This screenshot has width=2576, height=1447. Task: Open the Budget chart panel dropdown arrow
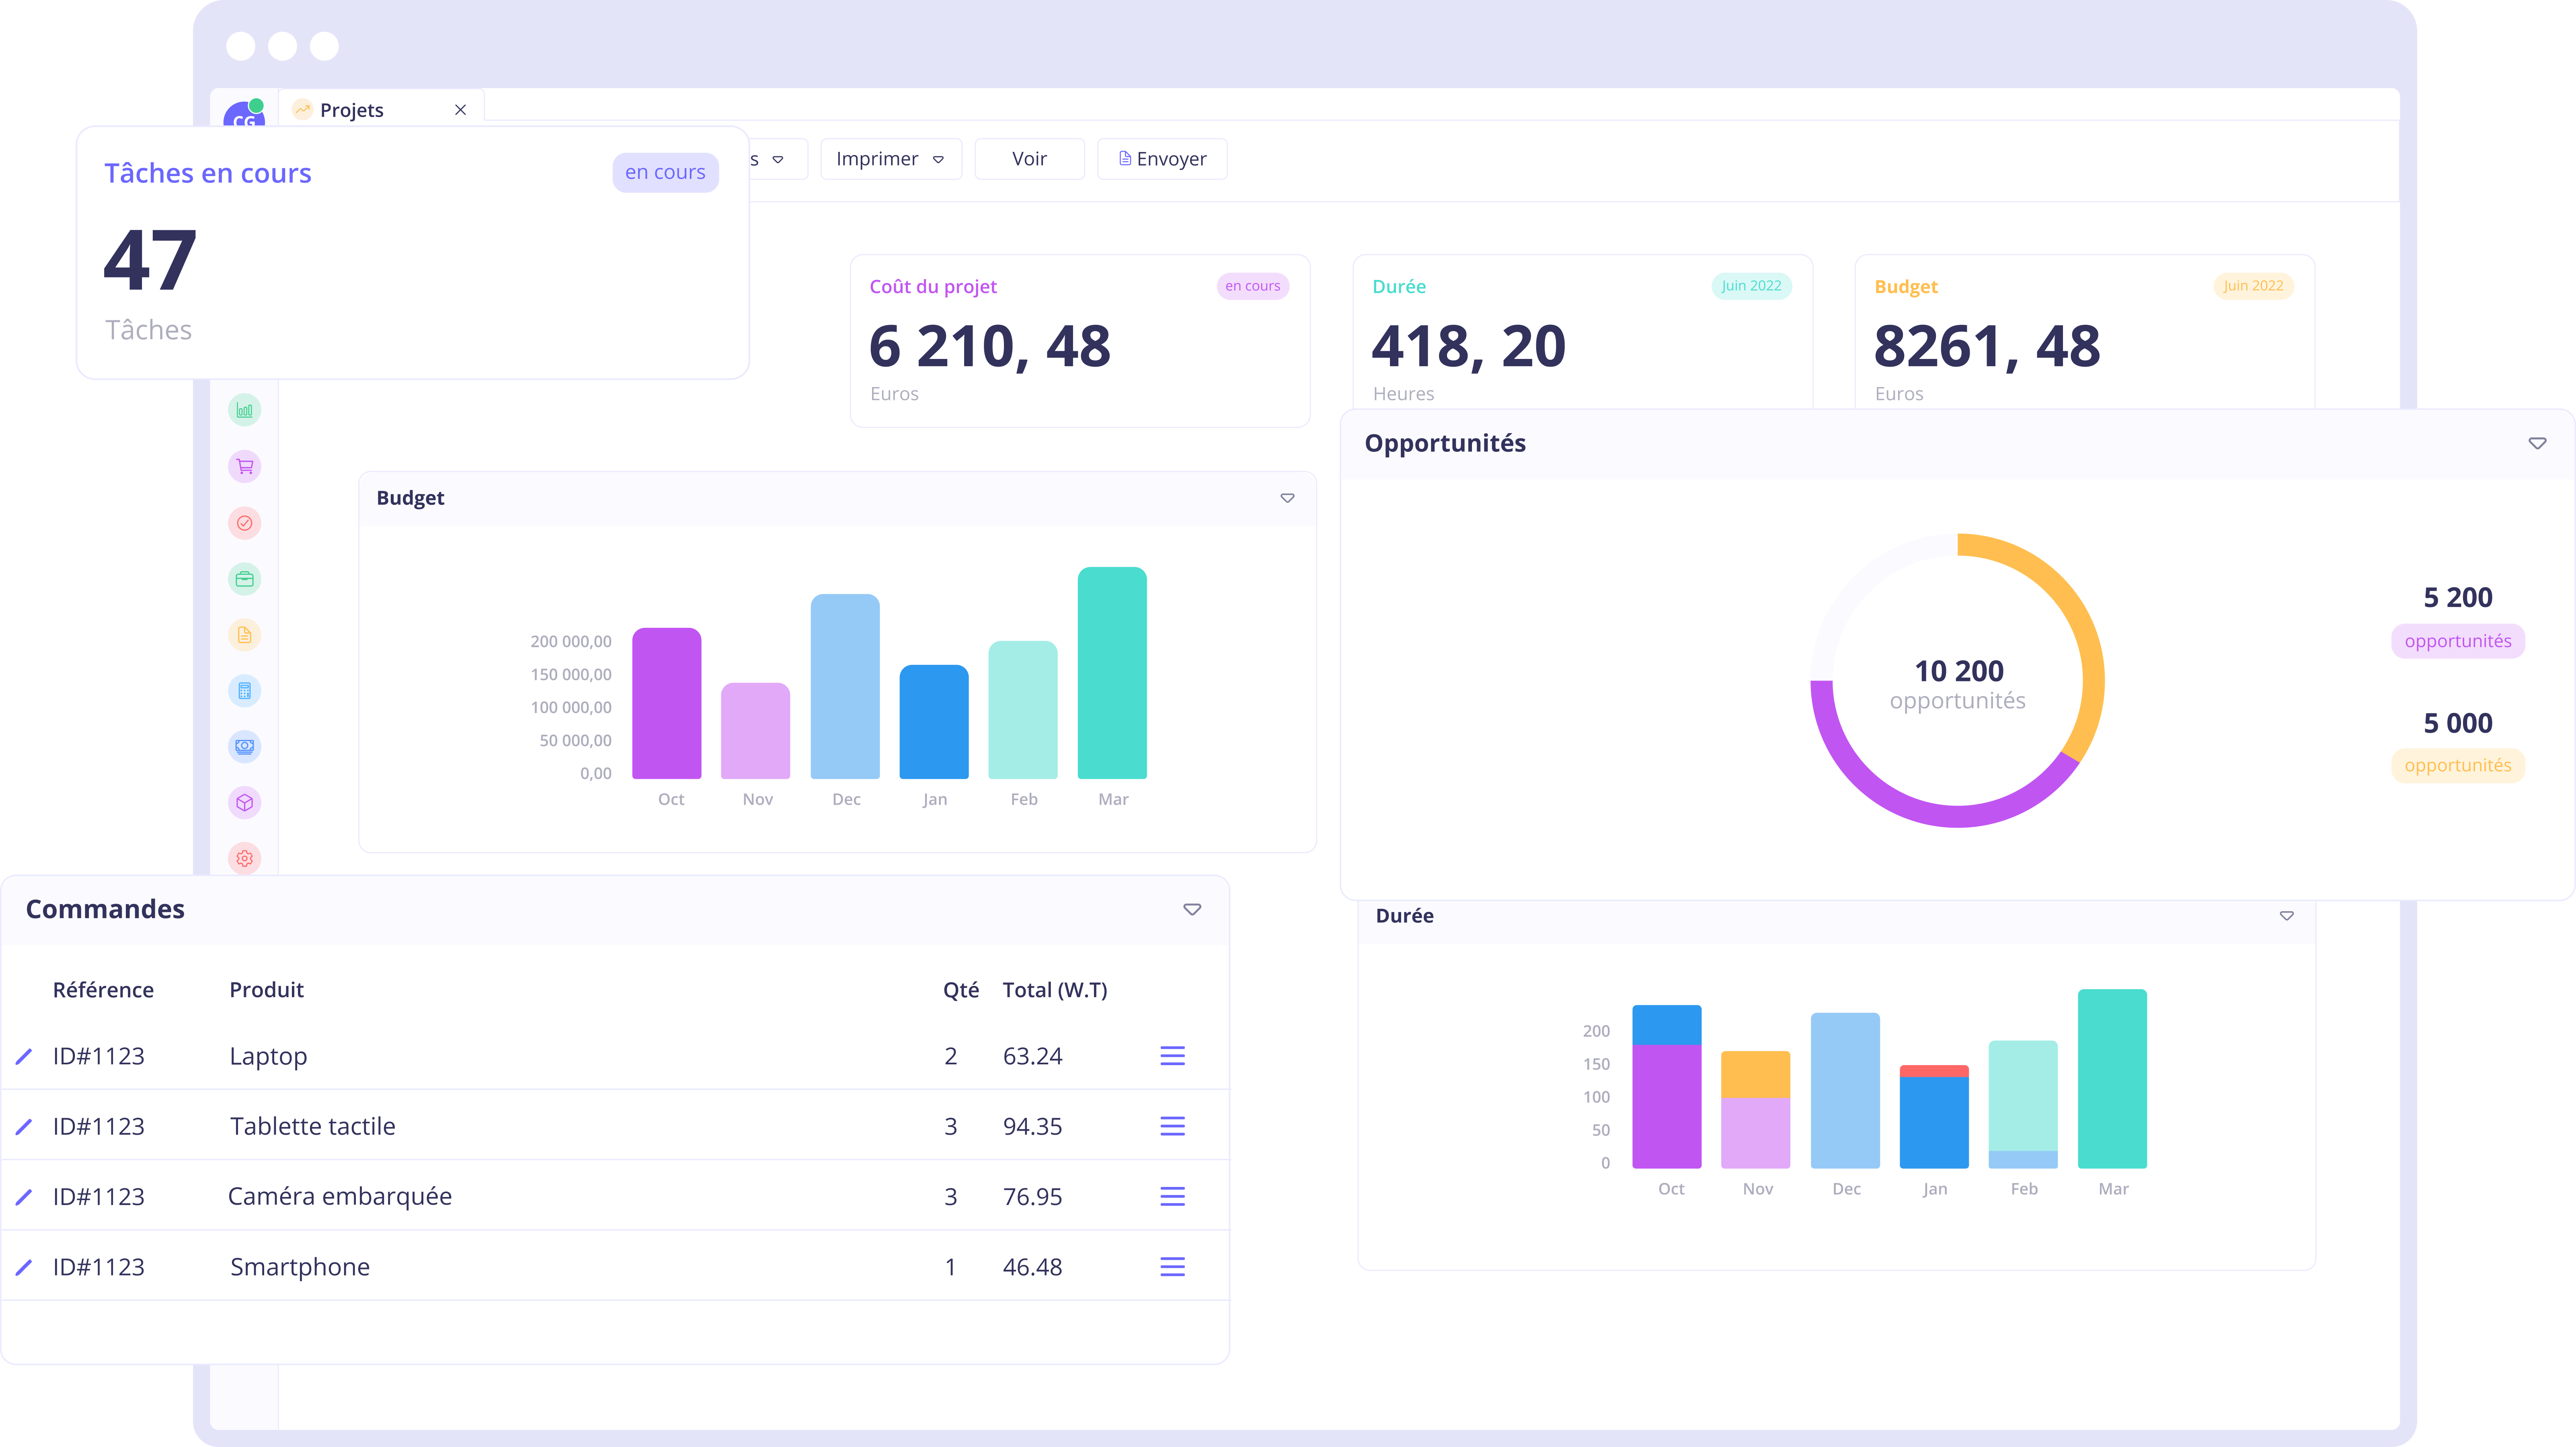1287,498
